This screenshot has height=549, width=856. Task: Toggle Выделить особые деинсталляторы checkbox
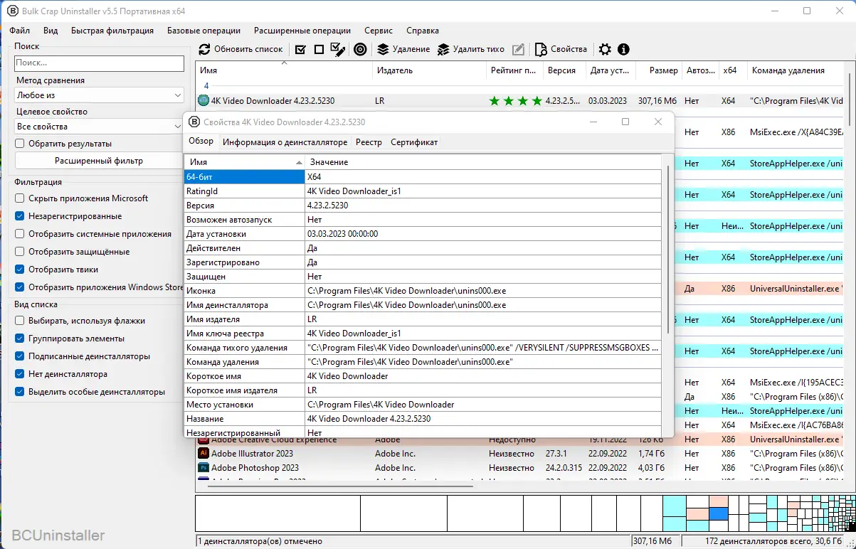coord(20,391)
